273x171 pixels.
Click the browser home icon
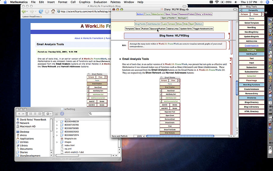(53, 11)
